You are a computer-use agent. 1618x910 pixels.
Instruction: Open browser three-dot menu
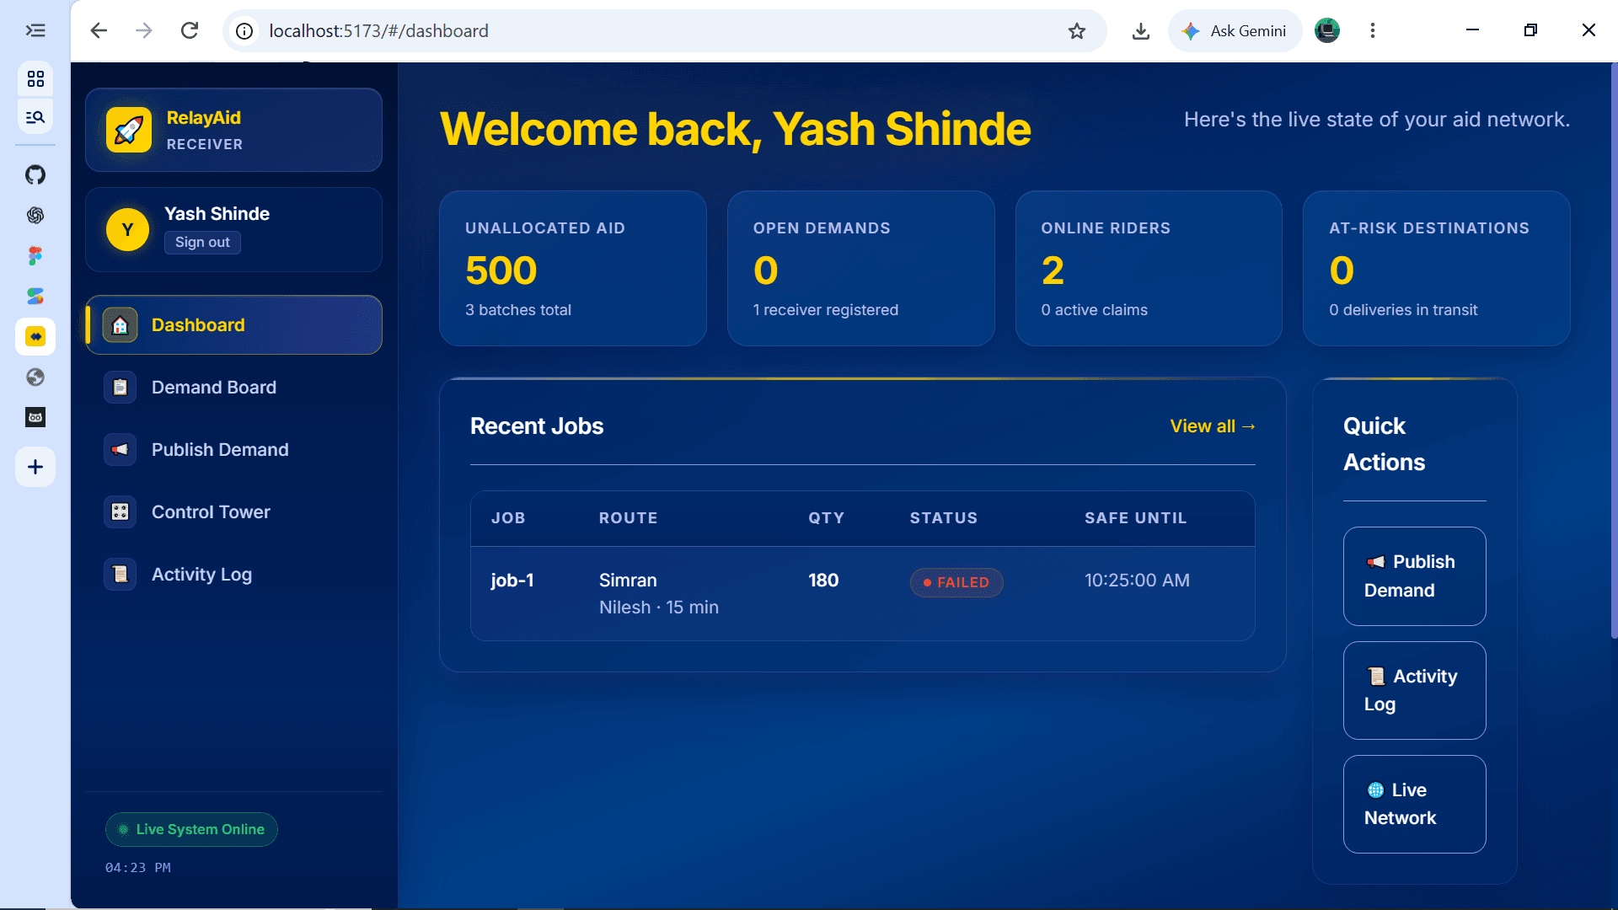click(x=1373, y=31)
